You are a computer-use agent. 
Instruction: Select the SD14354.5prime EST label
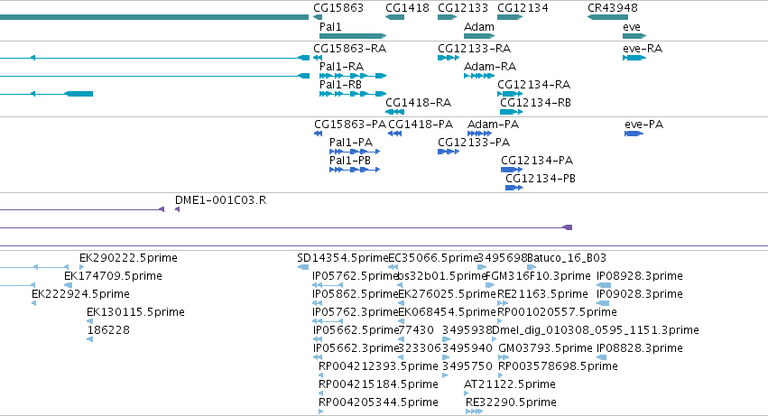point(343,258)
